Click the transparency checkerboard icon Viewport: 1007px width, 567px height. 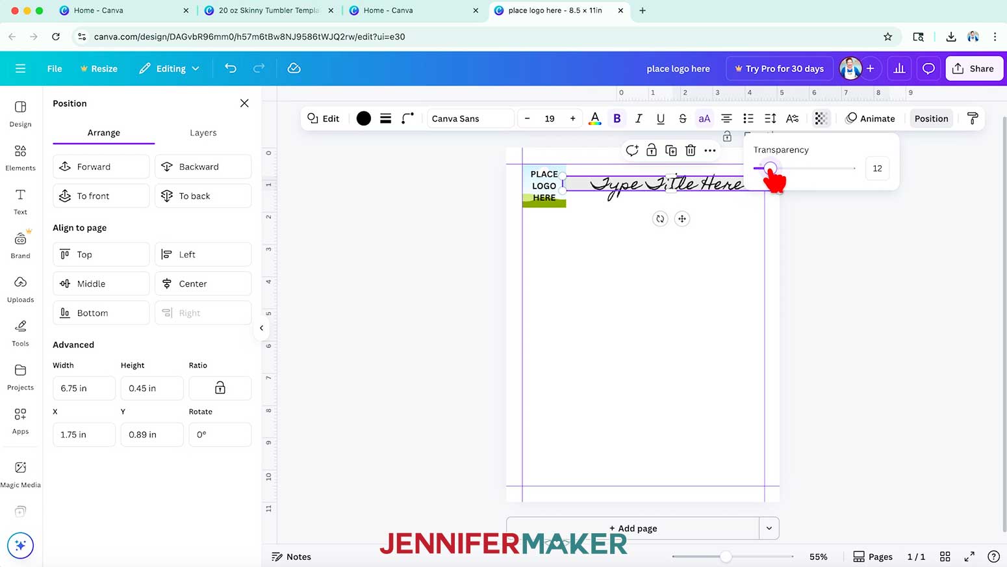[821, 118]
